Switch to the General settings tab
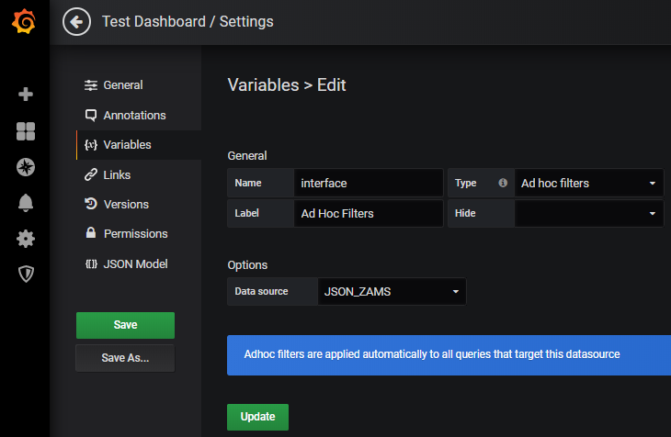671x437 pixels. pos(122,85)
